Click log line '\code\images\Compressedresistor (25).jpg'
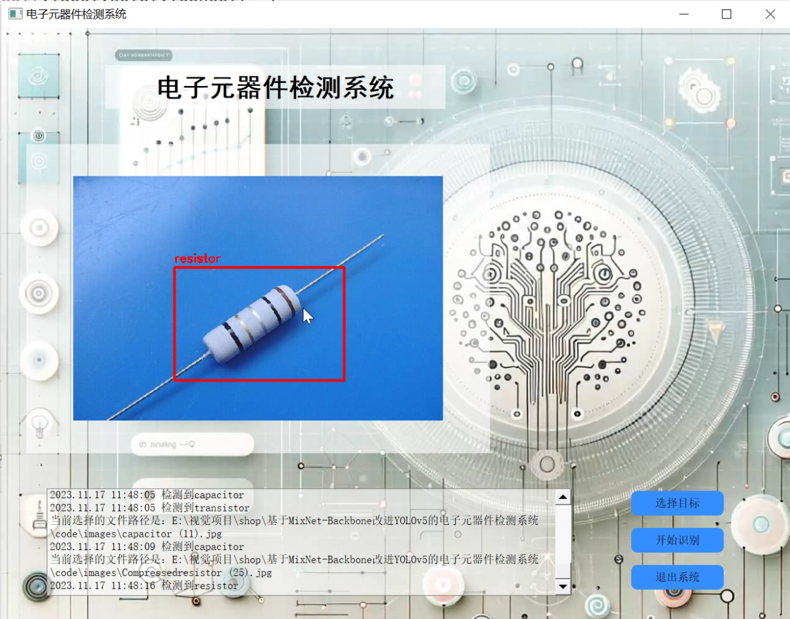Image resolution: width=790 pixels, height=619 pixels. [161, 573]
